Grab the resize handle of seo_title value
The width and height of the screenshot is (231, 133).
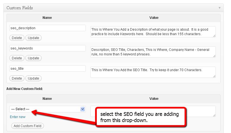pyautogui.click(x=214, y=76)
